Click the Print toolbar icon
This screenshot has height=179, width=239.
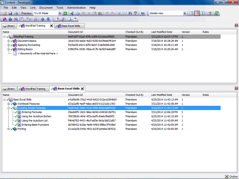point(16,13)
